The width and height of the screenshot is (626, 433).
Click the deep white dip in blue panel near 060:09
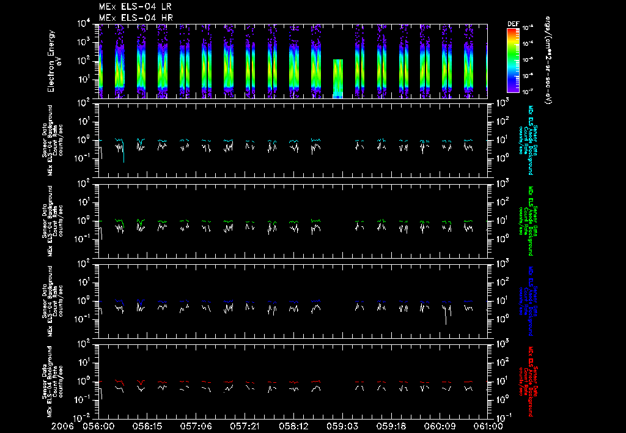446,316
